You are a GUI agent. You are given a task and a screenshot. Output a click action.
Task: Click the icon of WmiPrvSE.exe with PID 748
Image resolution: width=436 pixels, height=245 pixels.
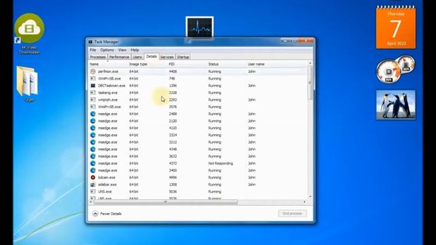[93, 79]
